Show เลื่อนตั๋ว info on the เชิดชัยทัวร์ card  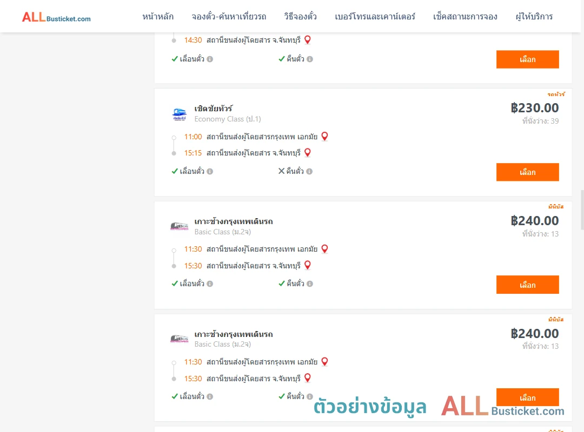[210, 172]
